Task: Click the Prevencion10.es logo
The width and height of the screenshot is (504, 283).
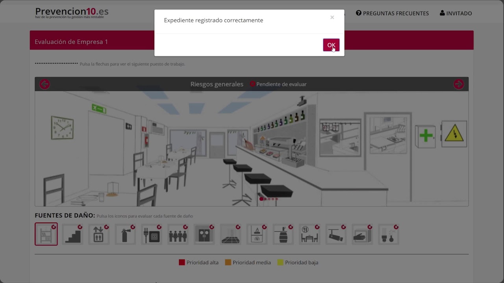Action: (x=72, y=13)
